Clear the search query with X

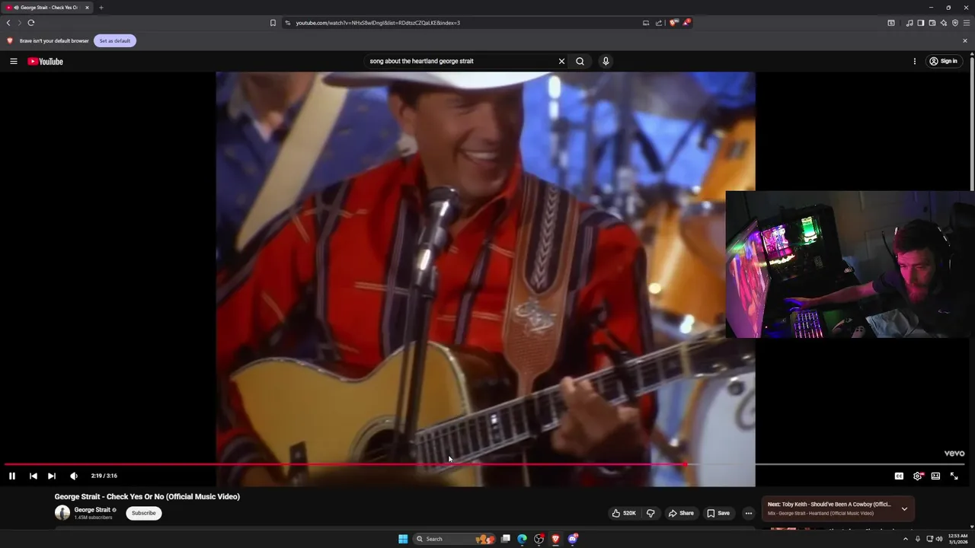coord(561,61)
